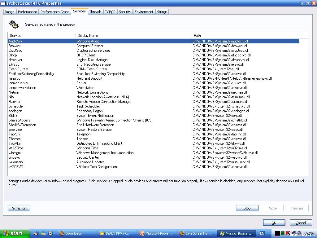Viewport: 317px width, 238px height.
Task: Click the Permissions button
Action: coord(19,208)
